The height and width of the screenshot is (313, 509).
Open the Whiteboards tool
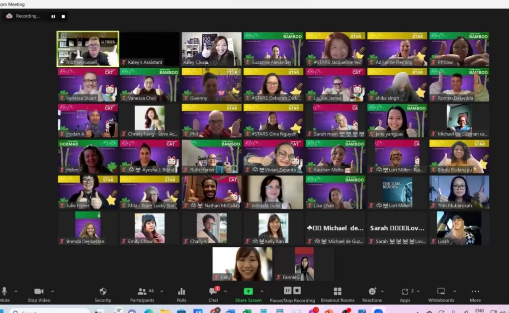point(441,294)
